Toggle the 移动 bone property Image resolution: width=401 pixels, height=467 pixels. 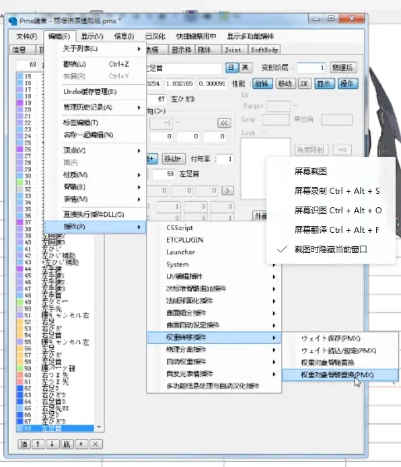pyautogui.click(x=285, y=83)
